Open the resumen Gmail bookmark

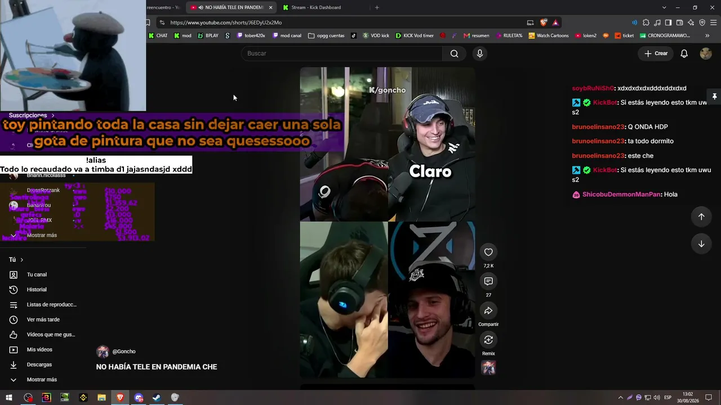pos(477,35)
